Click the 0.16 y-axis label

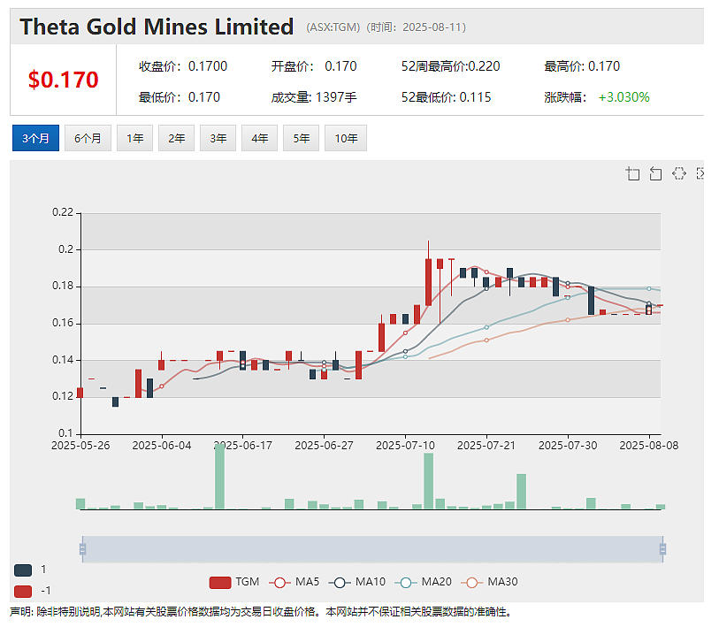click(x=63, y=323)
